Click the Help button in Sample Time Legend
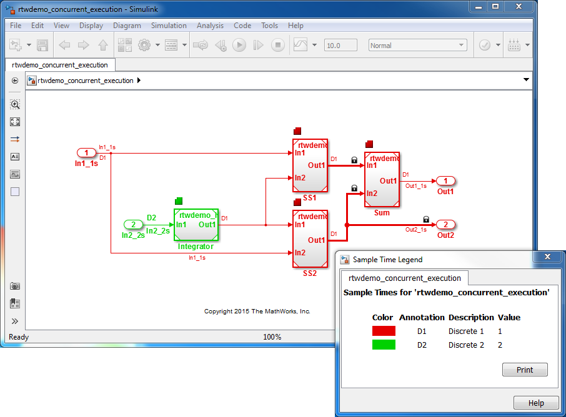This screenshot has height=417, width=566. [x=536, y=403]
